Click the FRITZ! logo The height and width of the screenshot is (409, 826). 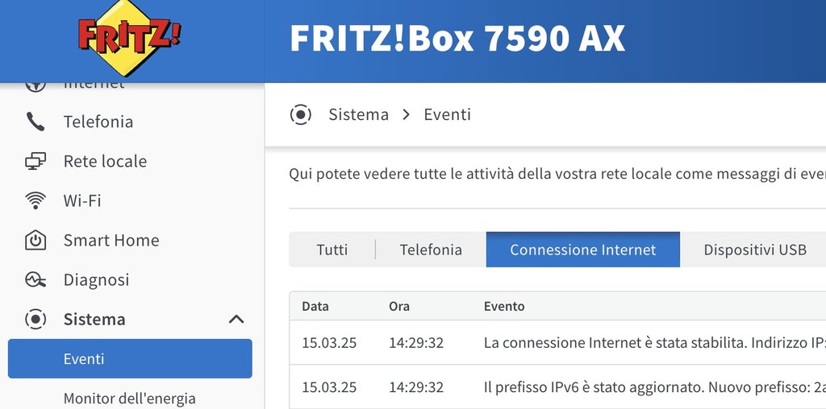point(130,38)
